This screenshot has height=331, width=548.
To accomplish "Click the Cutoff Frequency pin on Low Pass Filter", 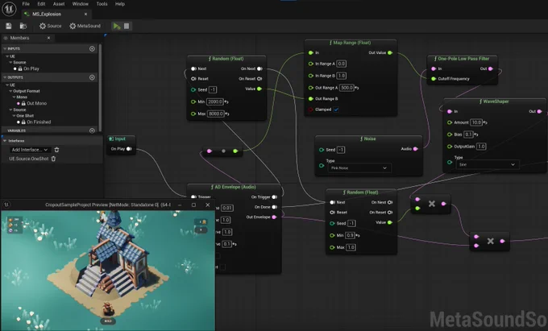I will [434, 79].
